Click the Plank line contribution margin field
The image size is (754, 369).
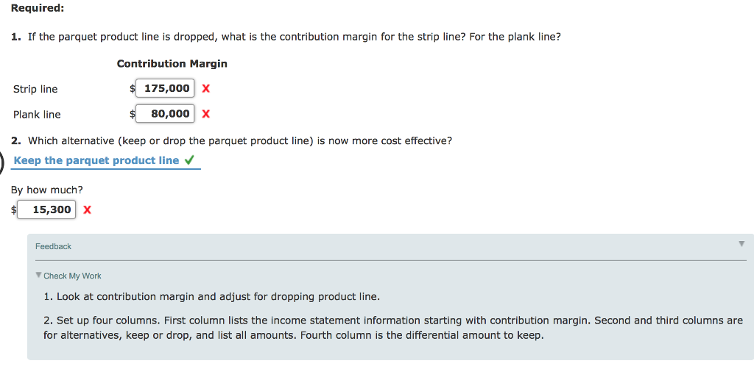[165, 114]
